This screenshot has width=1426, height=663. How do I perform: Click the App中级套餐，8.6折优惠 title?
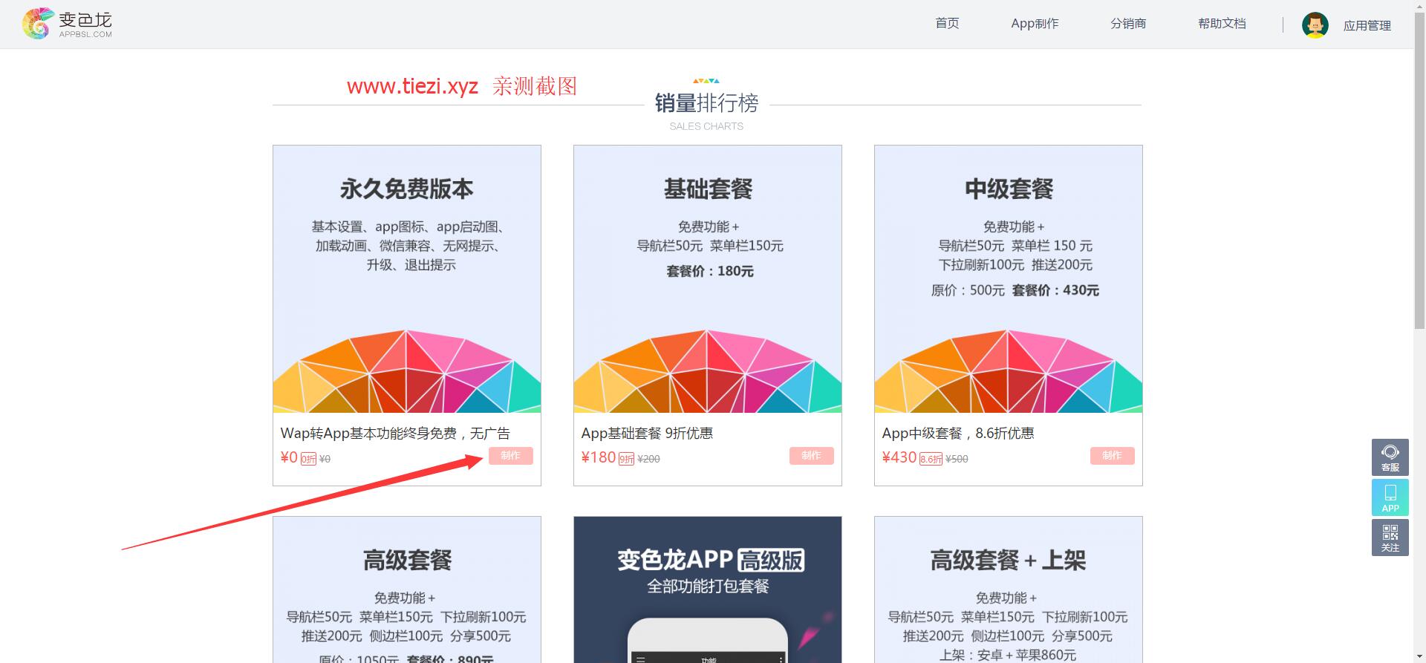[x=958, y=434]
